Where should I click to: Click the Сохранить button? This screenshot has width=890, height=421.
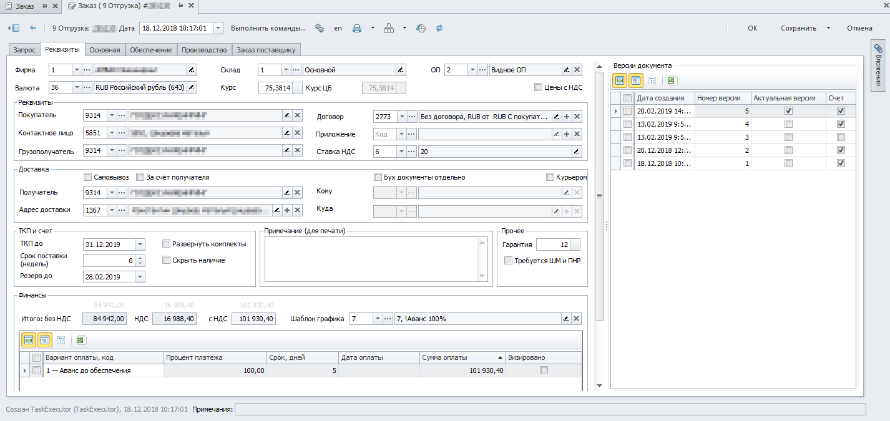(x=798, y=28)
